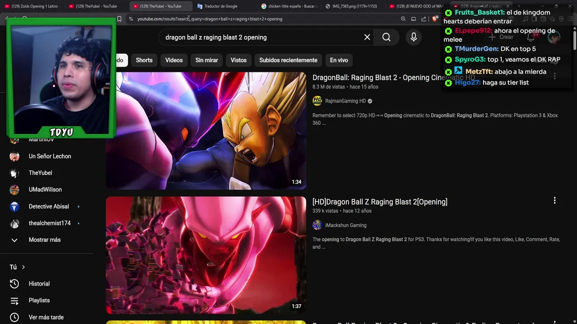Viewport: 577px width, 324px height.
Task: Click the bookmark icon beside the address bar
Action: [119, 19]
